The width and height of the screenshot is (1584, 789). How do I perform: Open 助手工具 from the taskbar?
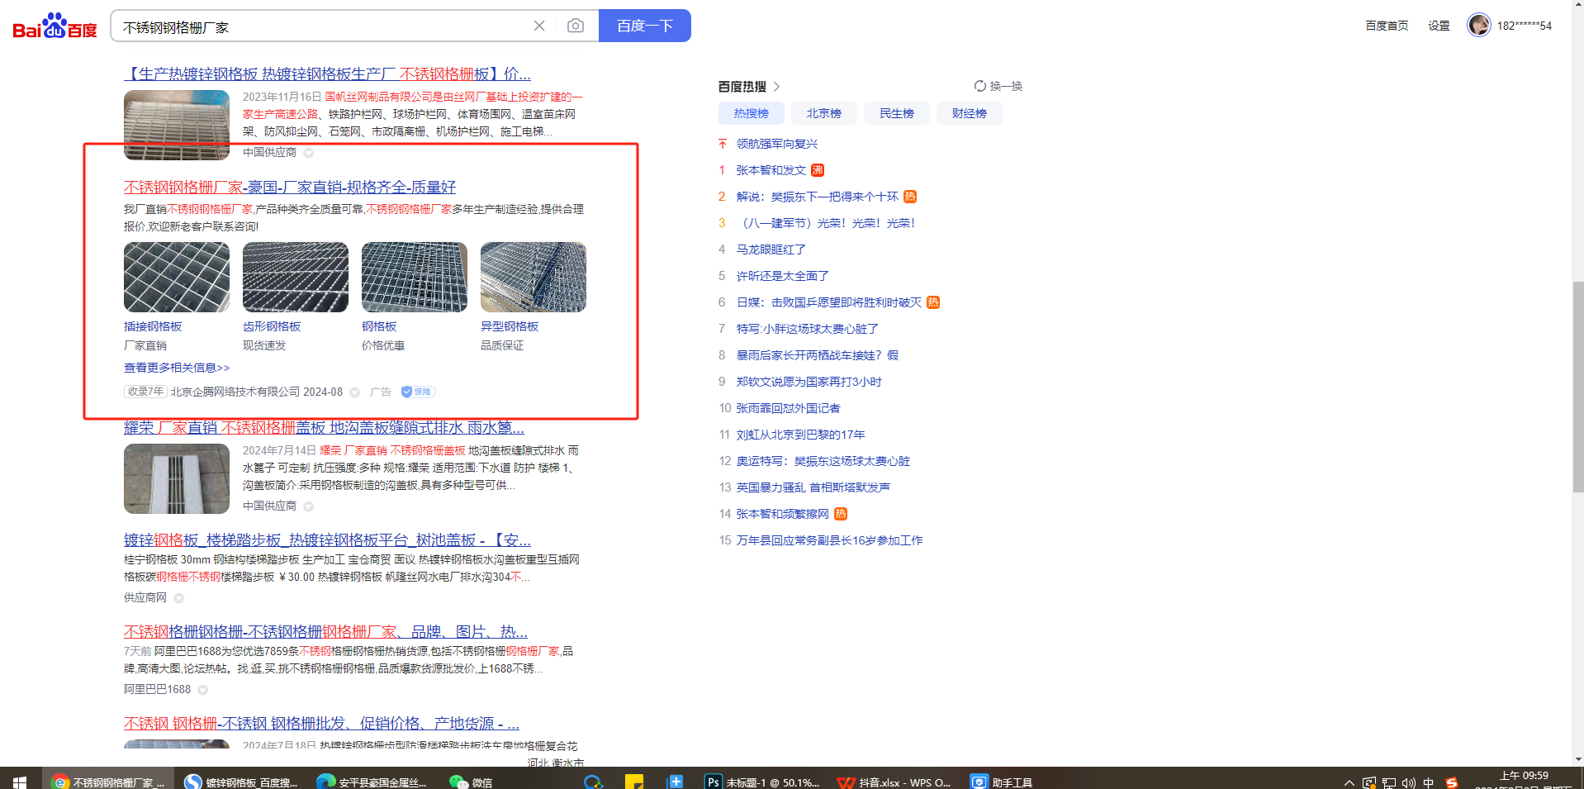1003,782
